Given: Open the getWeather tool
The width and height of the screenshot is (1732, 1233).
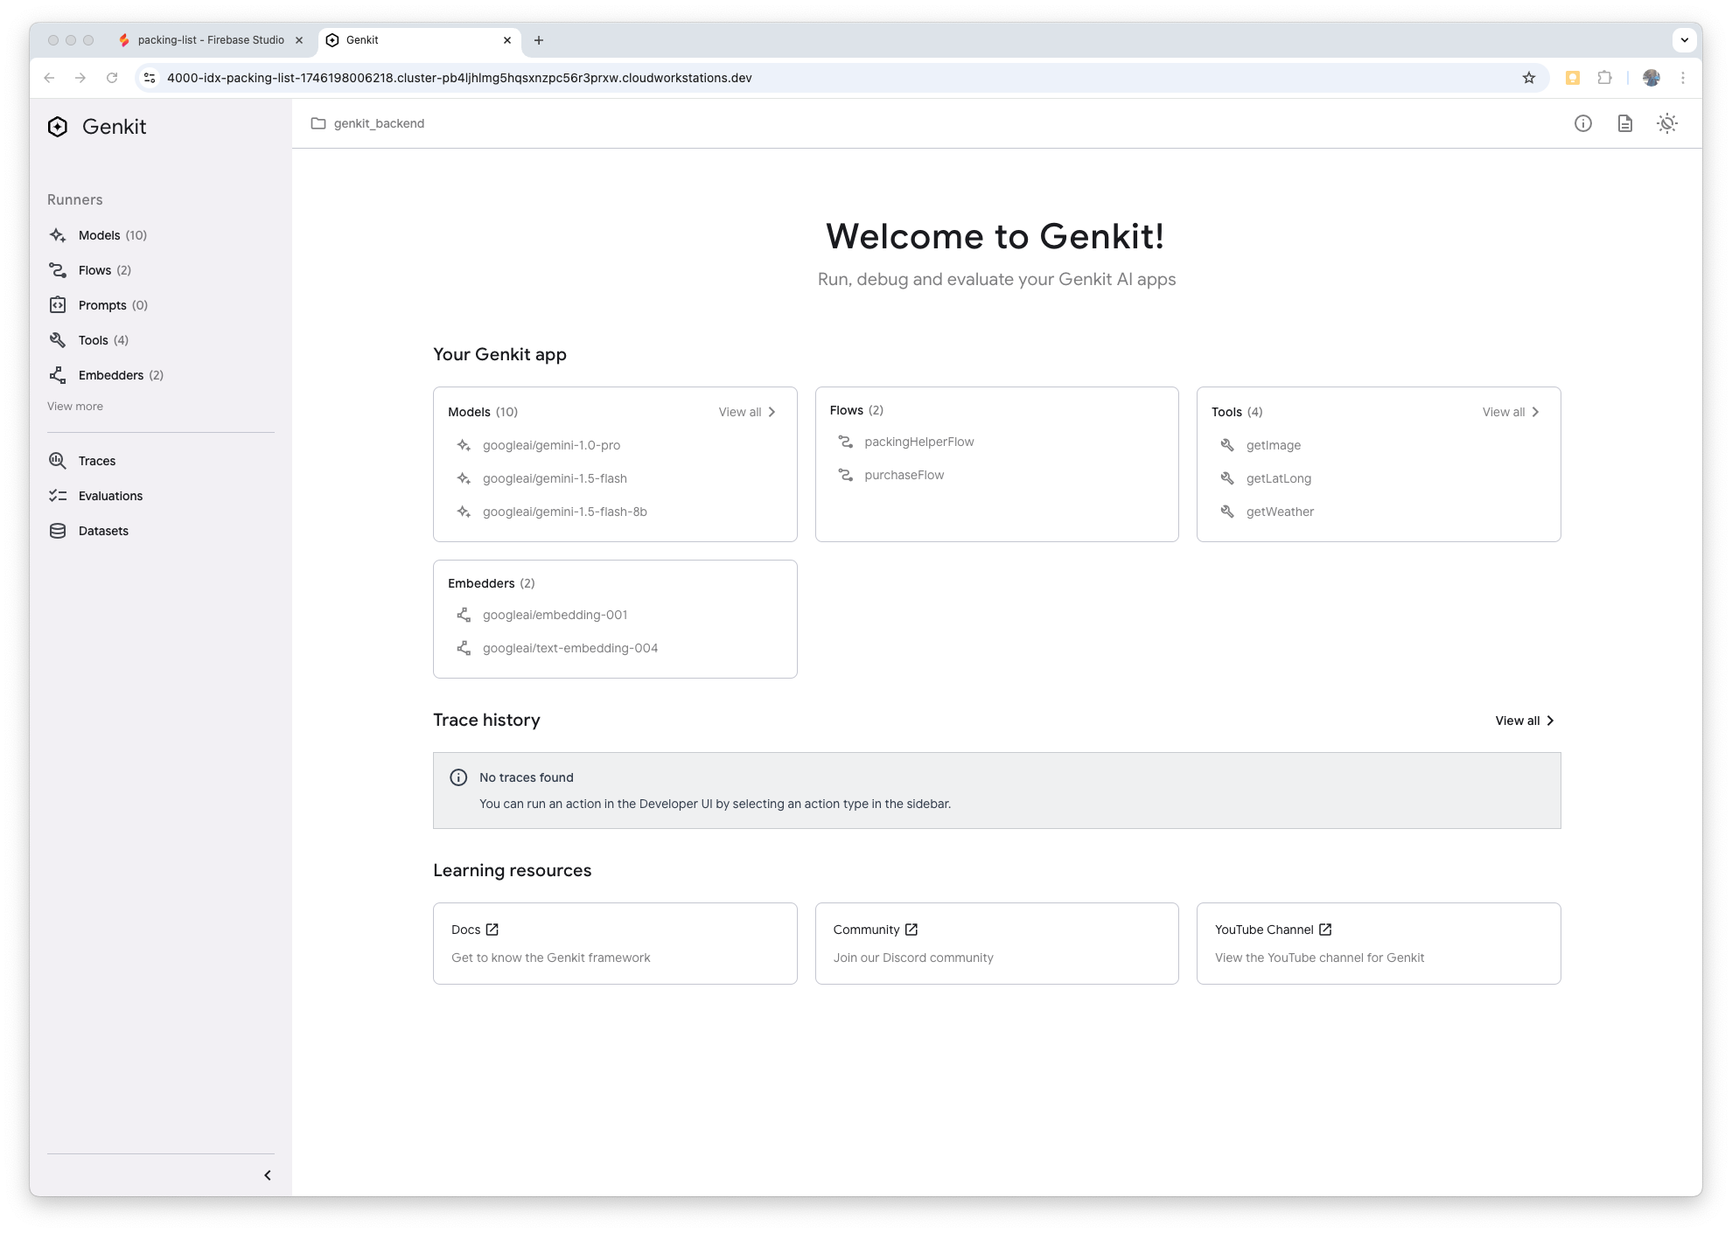Looking at the screenshot, I should pos(1280,512).
